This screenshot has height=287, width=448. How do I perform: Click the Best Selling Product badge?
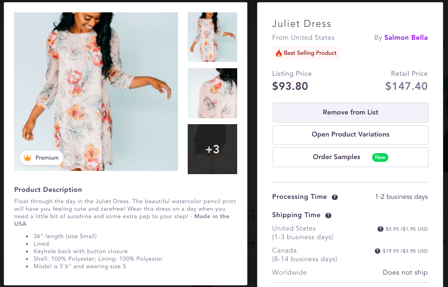(x=306, y=53)
